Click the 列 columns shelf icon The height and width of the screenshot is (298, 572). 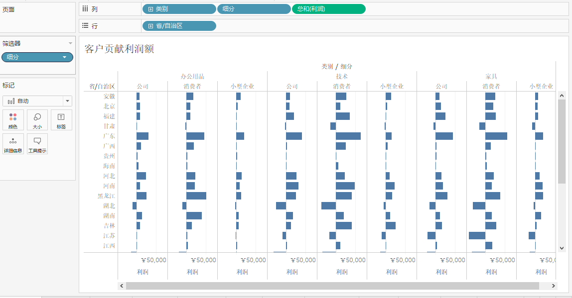pos(85,9)
